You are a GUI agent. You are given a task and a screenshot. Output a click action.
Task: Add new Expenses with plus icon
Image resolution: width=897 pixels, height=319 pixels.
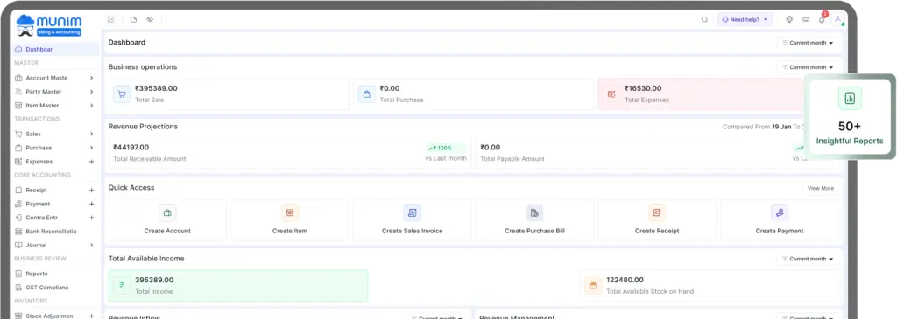pos(91,162)
